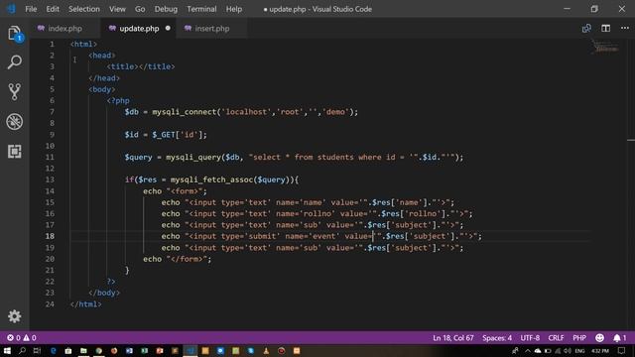Image resolution: width=635 pixels, height=357 pixels.
Task: Switch to VS Code taskbar icon
Action: [190, 350]
